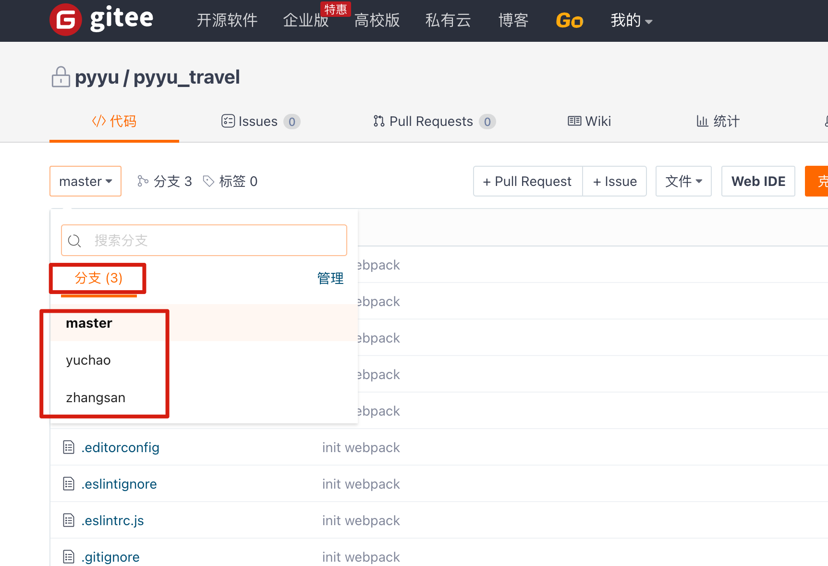The image size is (828, 566).
Task: Click the 管理 link in branch panel
Action: (x=330, y=278)
